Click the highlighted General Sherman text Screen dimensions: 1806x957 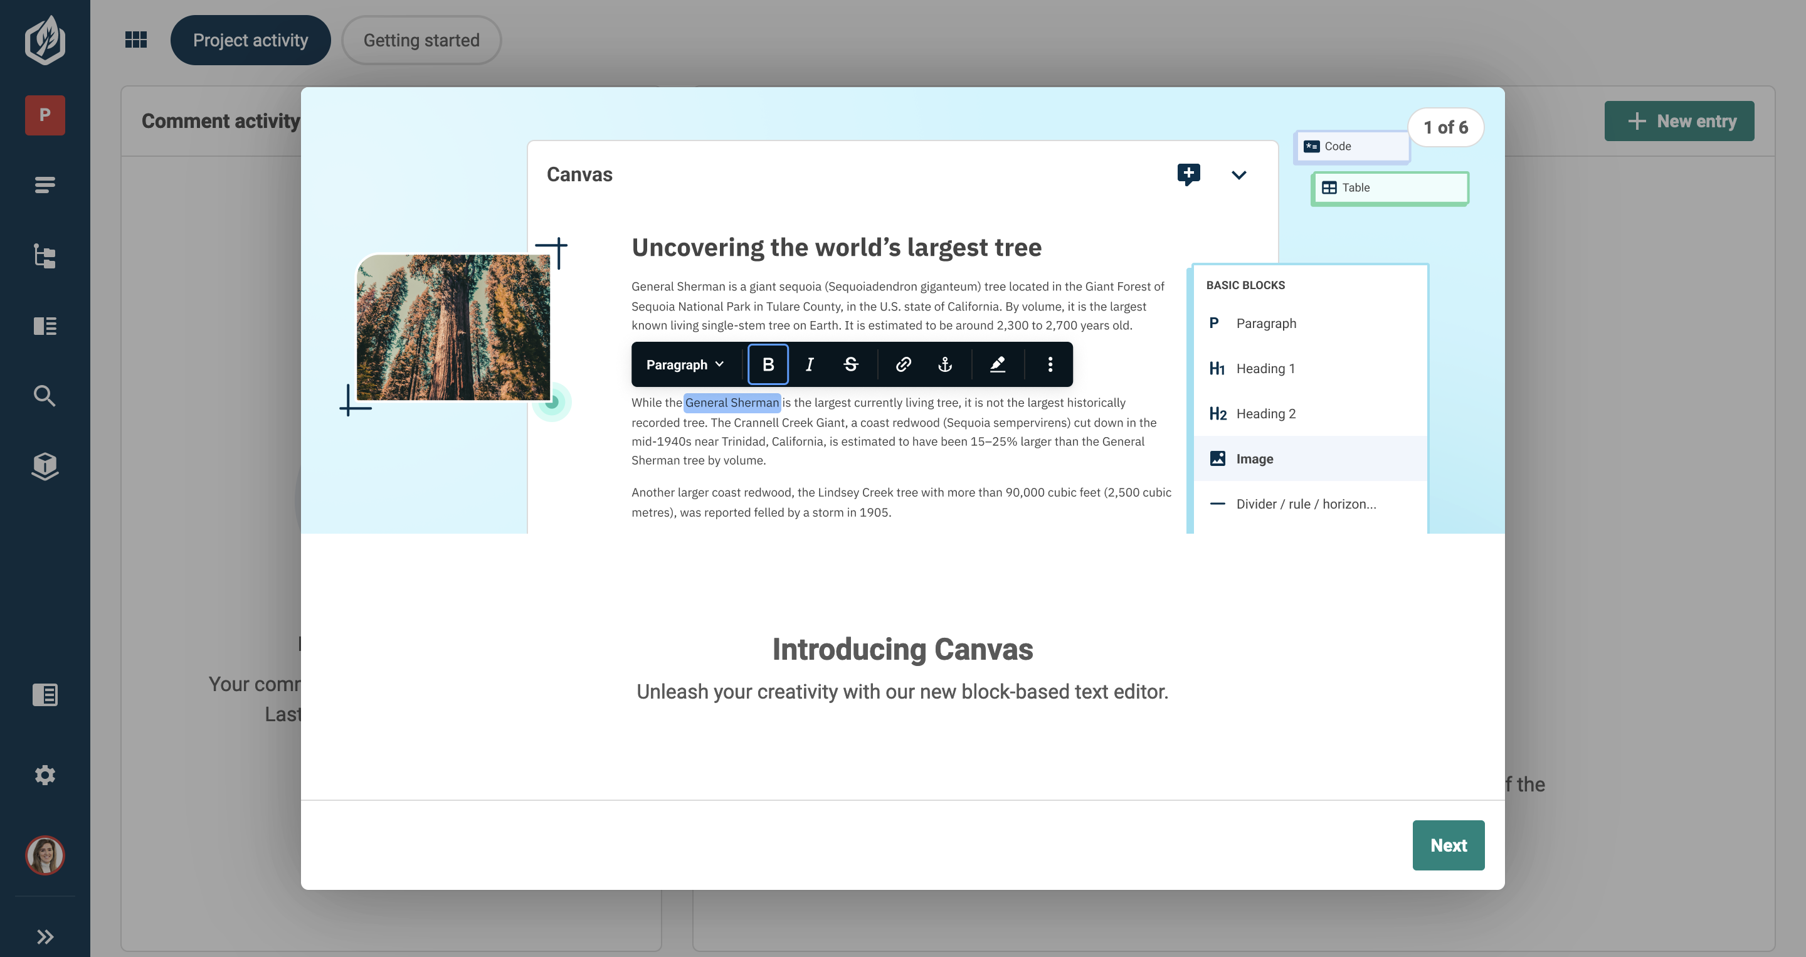[731, 403]
